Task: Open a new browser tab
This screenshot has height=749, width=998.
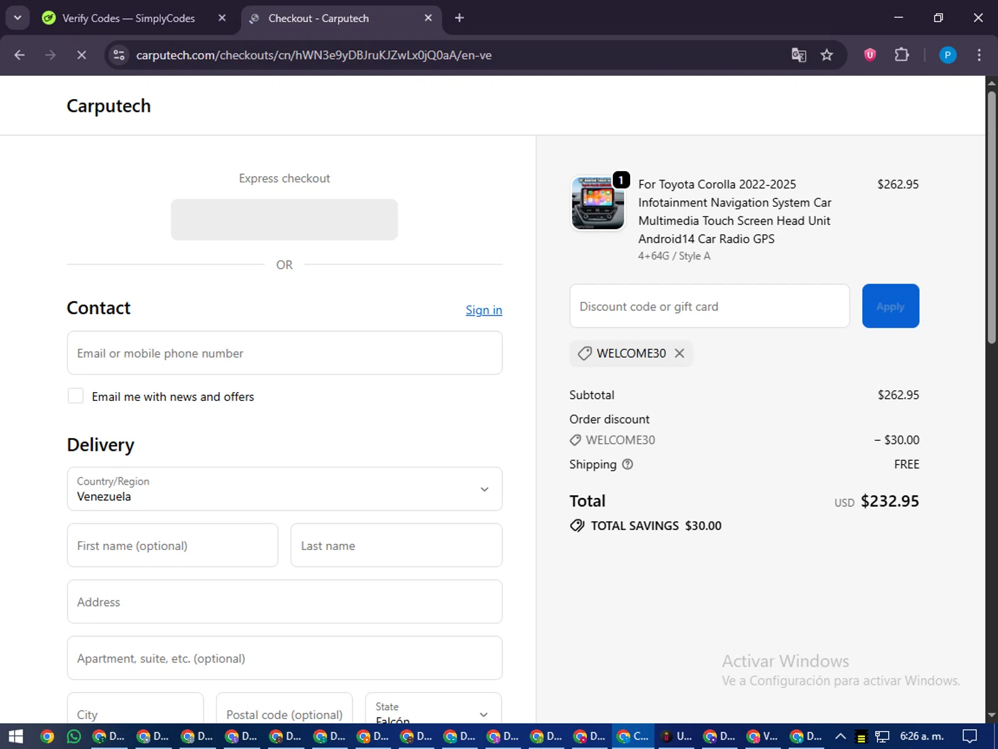Action: [459, 18]
